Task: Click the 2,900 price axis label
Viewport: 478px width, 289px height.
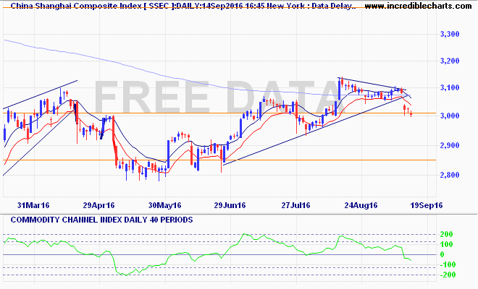Action: pyautogui.click(x=450, y=145)
